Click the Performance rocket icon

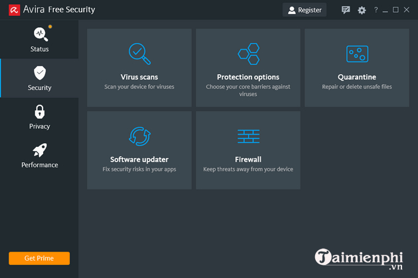click(x=40, y=150)
